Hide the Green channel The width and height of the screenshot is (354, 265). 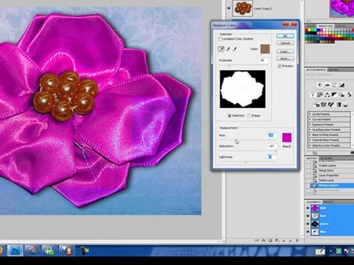tap(308, 224)
